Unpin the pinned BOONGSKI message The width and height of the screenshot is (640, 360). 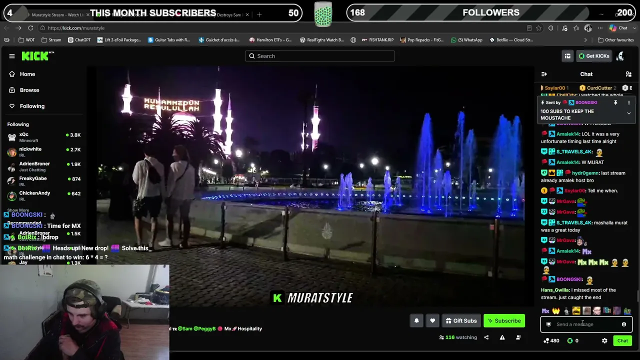(615, 102)
